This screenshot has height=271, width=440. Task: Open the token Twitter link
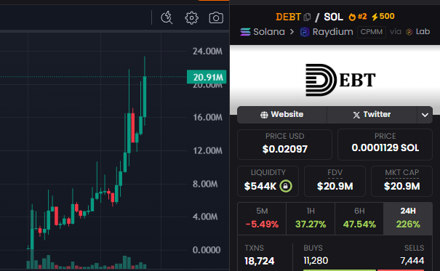click(372, 115)
